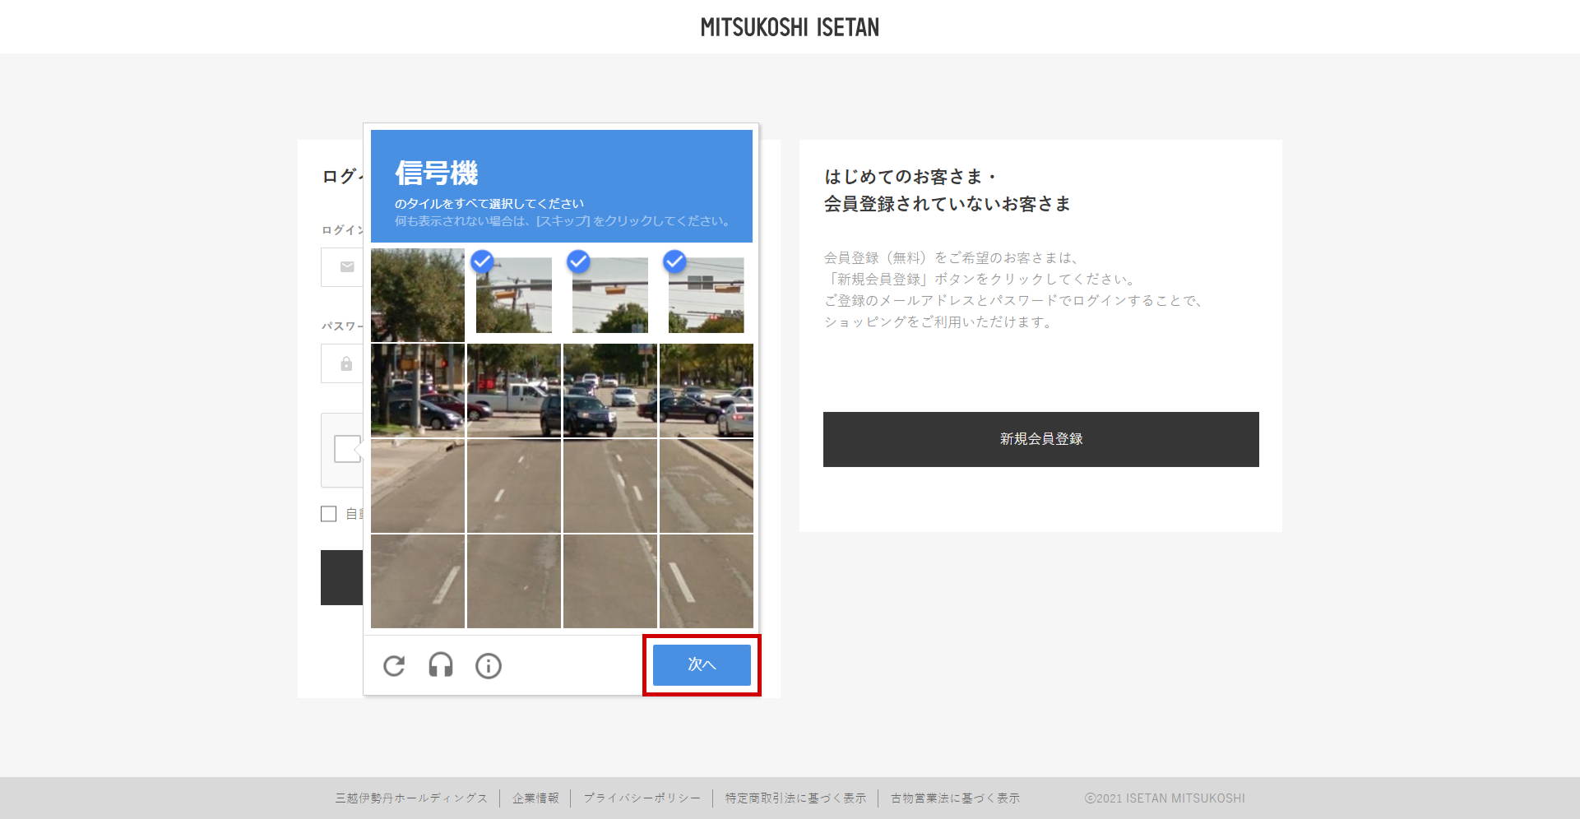Click the tile showing the white pickup truck
1580x819 pixels.
click(x=514, y=391)
